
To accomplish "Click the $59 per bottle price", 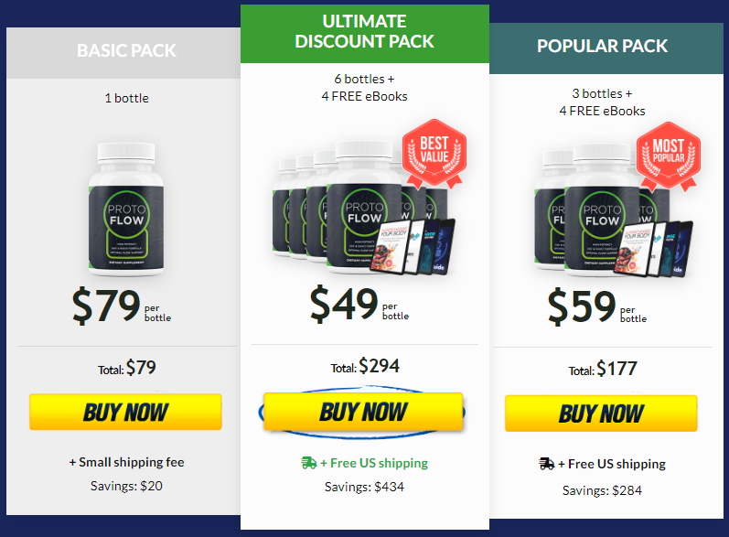I will click(597, 306).
